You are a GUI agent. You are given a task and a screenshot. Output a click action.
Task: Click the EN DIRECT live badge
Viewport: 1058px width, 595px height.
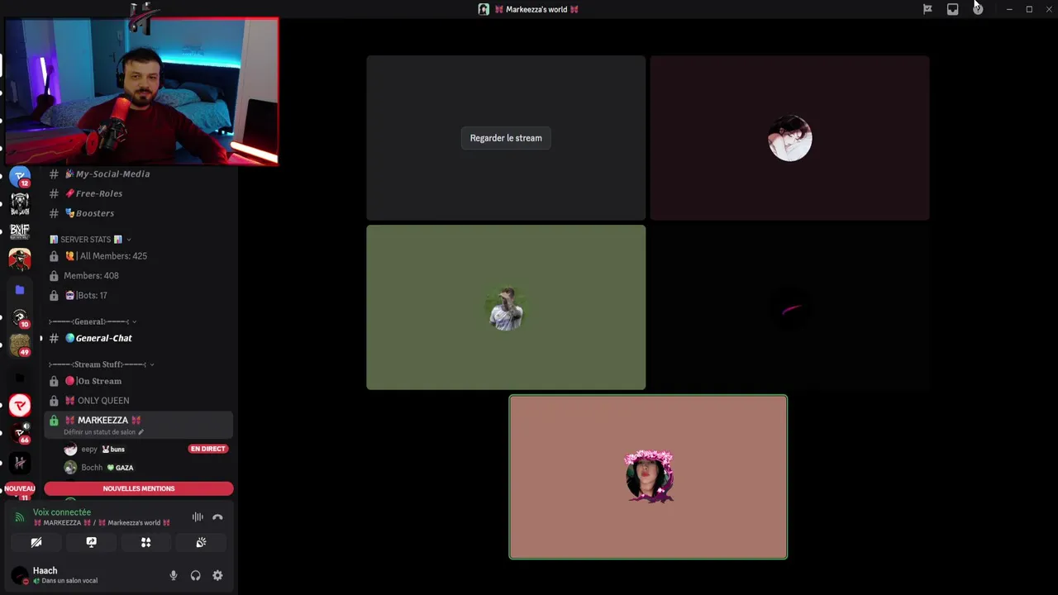point(207,449)
